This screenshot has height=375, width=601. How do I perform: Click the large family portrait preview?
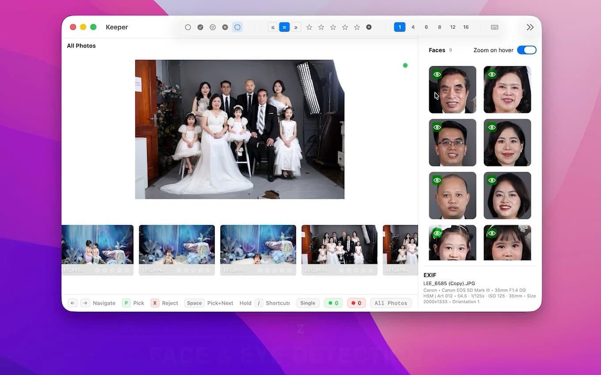240,129
